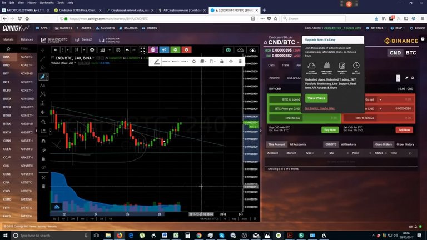Open Orders in top navigation
Screen dimensions: 427x240
pos(150,28)
